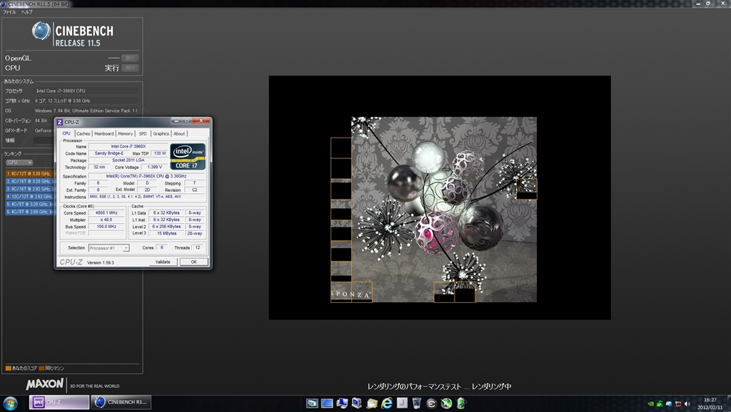Click OK in the CPU-Z window
The height and width of the screenshot is (412, 731).
(x=193, y=262)
